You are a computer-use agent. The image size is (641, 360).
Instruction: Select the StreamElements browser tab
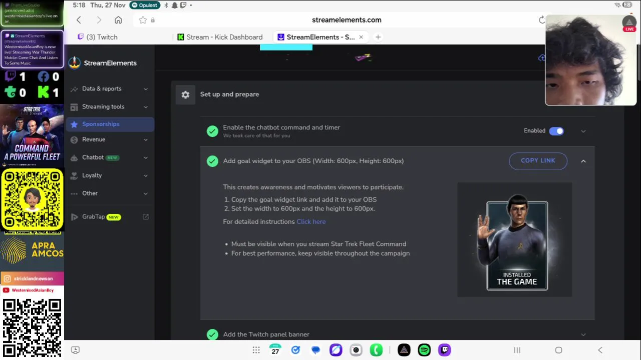[320, 37]
